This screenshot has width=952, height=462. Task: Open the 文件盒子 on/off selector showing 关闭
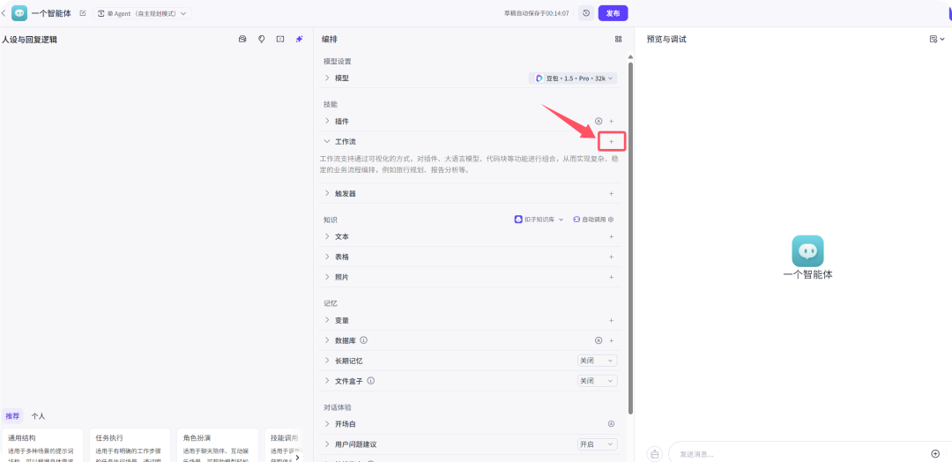click(597, 381)
